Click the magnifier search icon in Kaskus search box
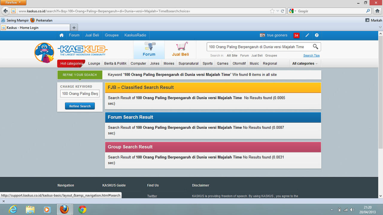The height and width of the screenshot is (215, 383). click(315, 47)
